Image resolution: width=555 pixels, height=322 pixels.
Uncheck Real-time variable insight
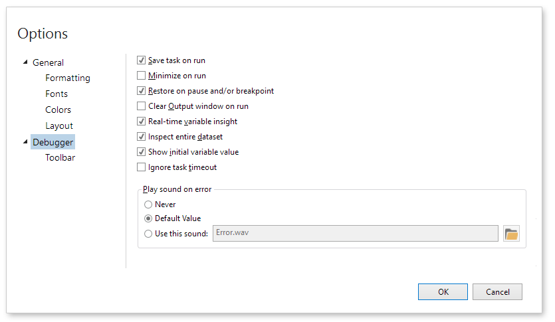click(141, 121)
